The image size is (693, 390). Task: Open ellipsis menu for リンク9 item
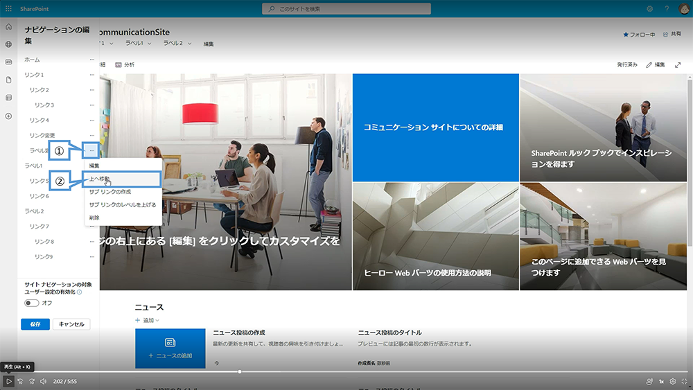92,256
